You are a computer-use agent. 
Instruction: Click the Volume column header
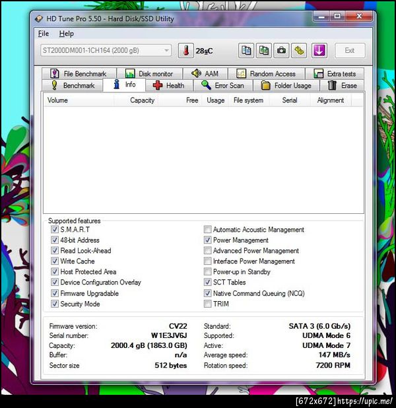pyautogui.click(x=79, y=100)
